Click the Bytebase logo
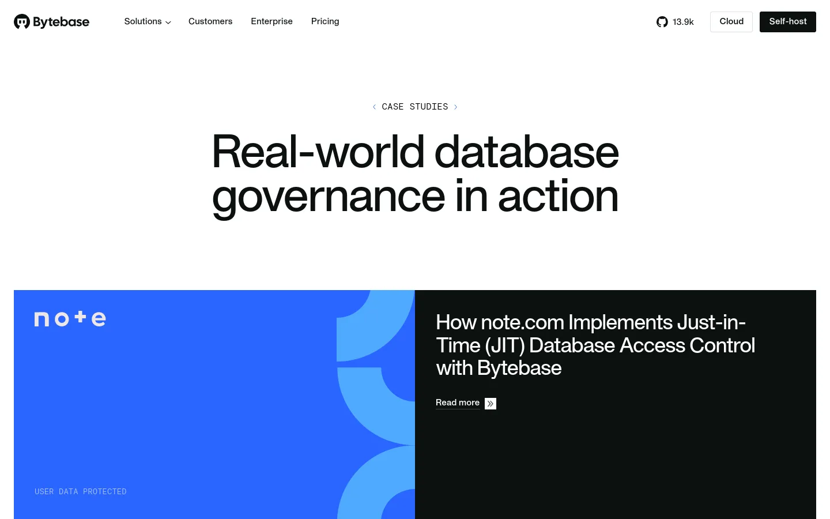830x519 pixels. [x=51, y=22]
